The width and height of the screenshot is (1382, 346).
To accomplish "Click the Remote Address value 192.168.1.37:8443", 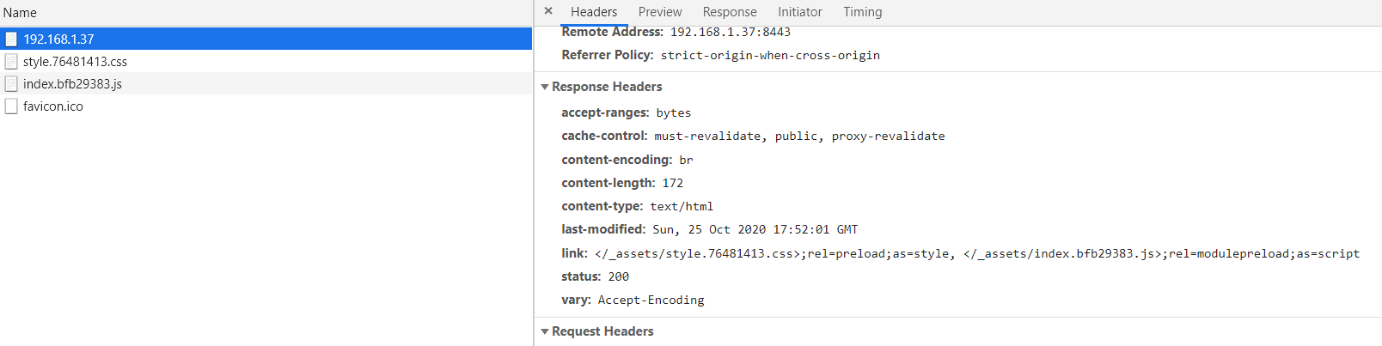I will 731,32.
